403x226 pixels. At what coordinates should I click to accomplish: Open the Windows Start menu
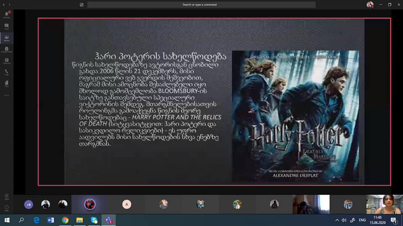tap(7, 220)
